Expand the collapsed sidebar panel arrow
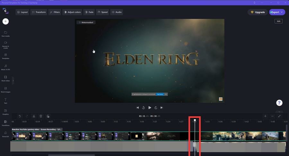The height and width of the screenshot is (156, 289). coord(13,81)
